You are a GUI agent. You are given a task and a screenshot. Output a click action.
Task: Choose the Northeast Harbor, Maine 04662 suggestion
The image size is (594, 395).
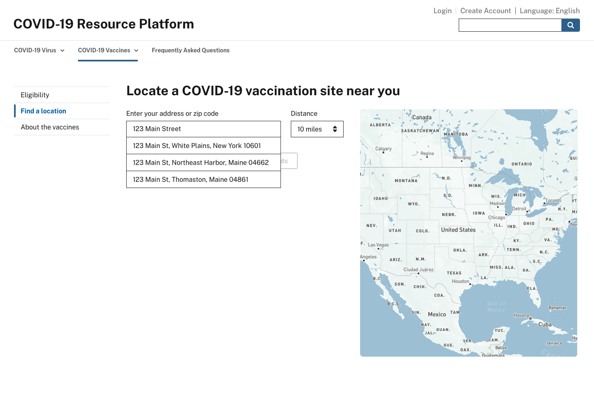[x=203, y=162]
